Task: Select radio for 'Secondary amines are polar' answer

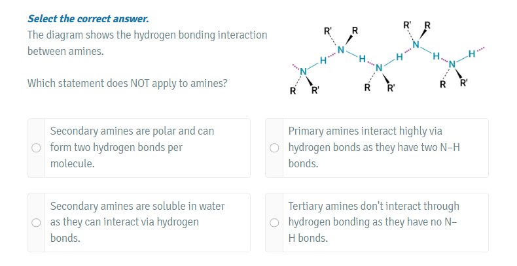Action: pyautogui.click(x=37, y=148)
